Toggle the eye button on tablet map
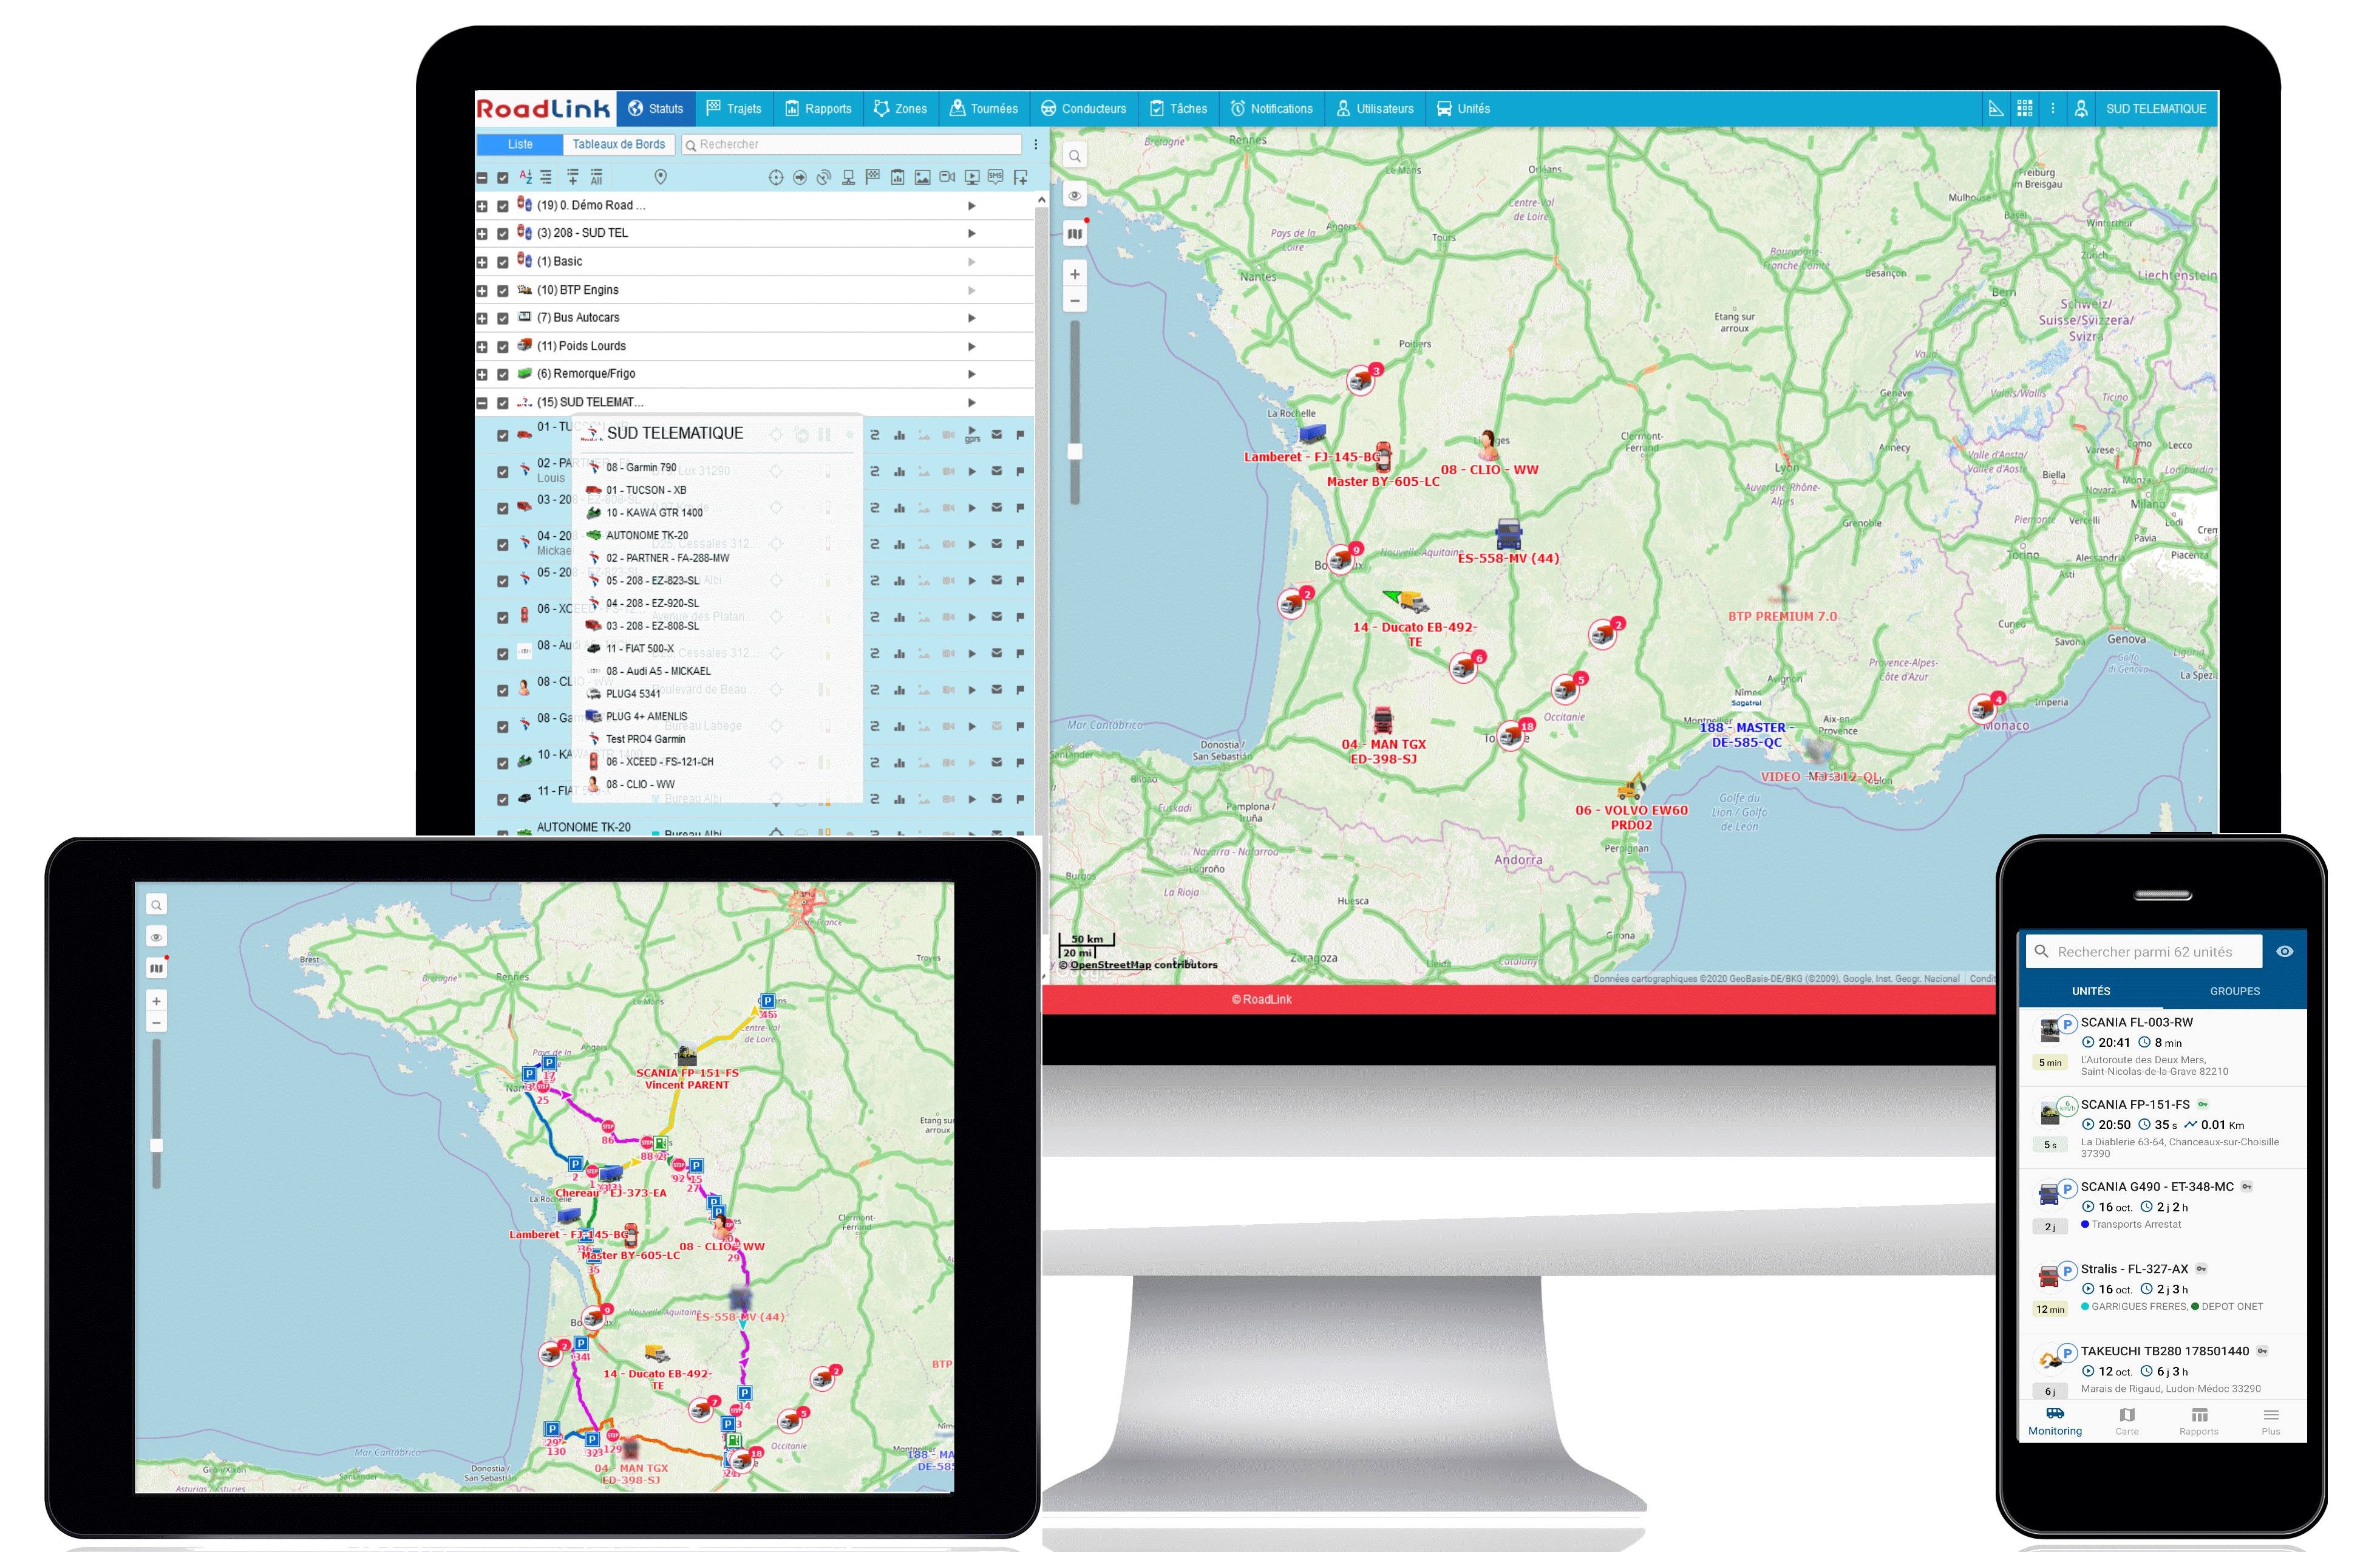 pyautogui.click(x=156, y=937)
